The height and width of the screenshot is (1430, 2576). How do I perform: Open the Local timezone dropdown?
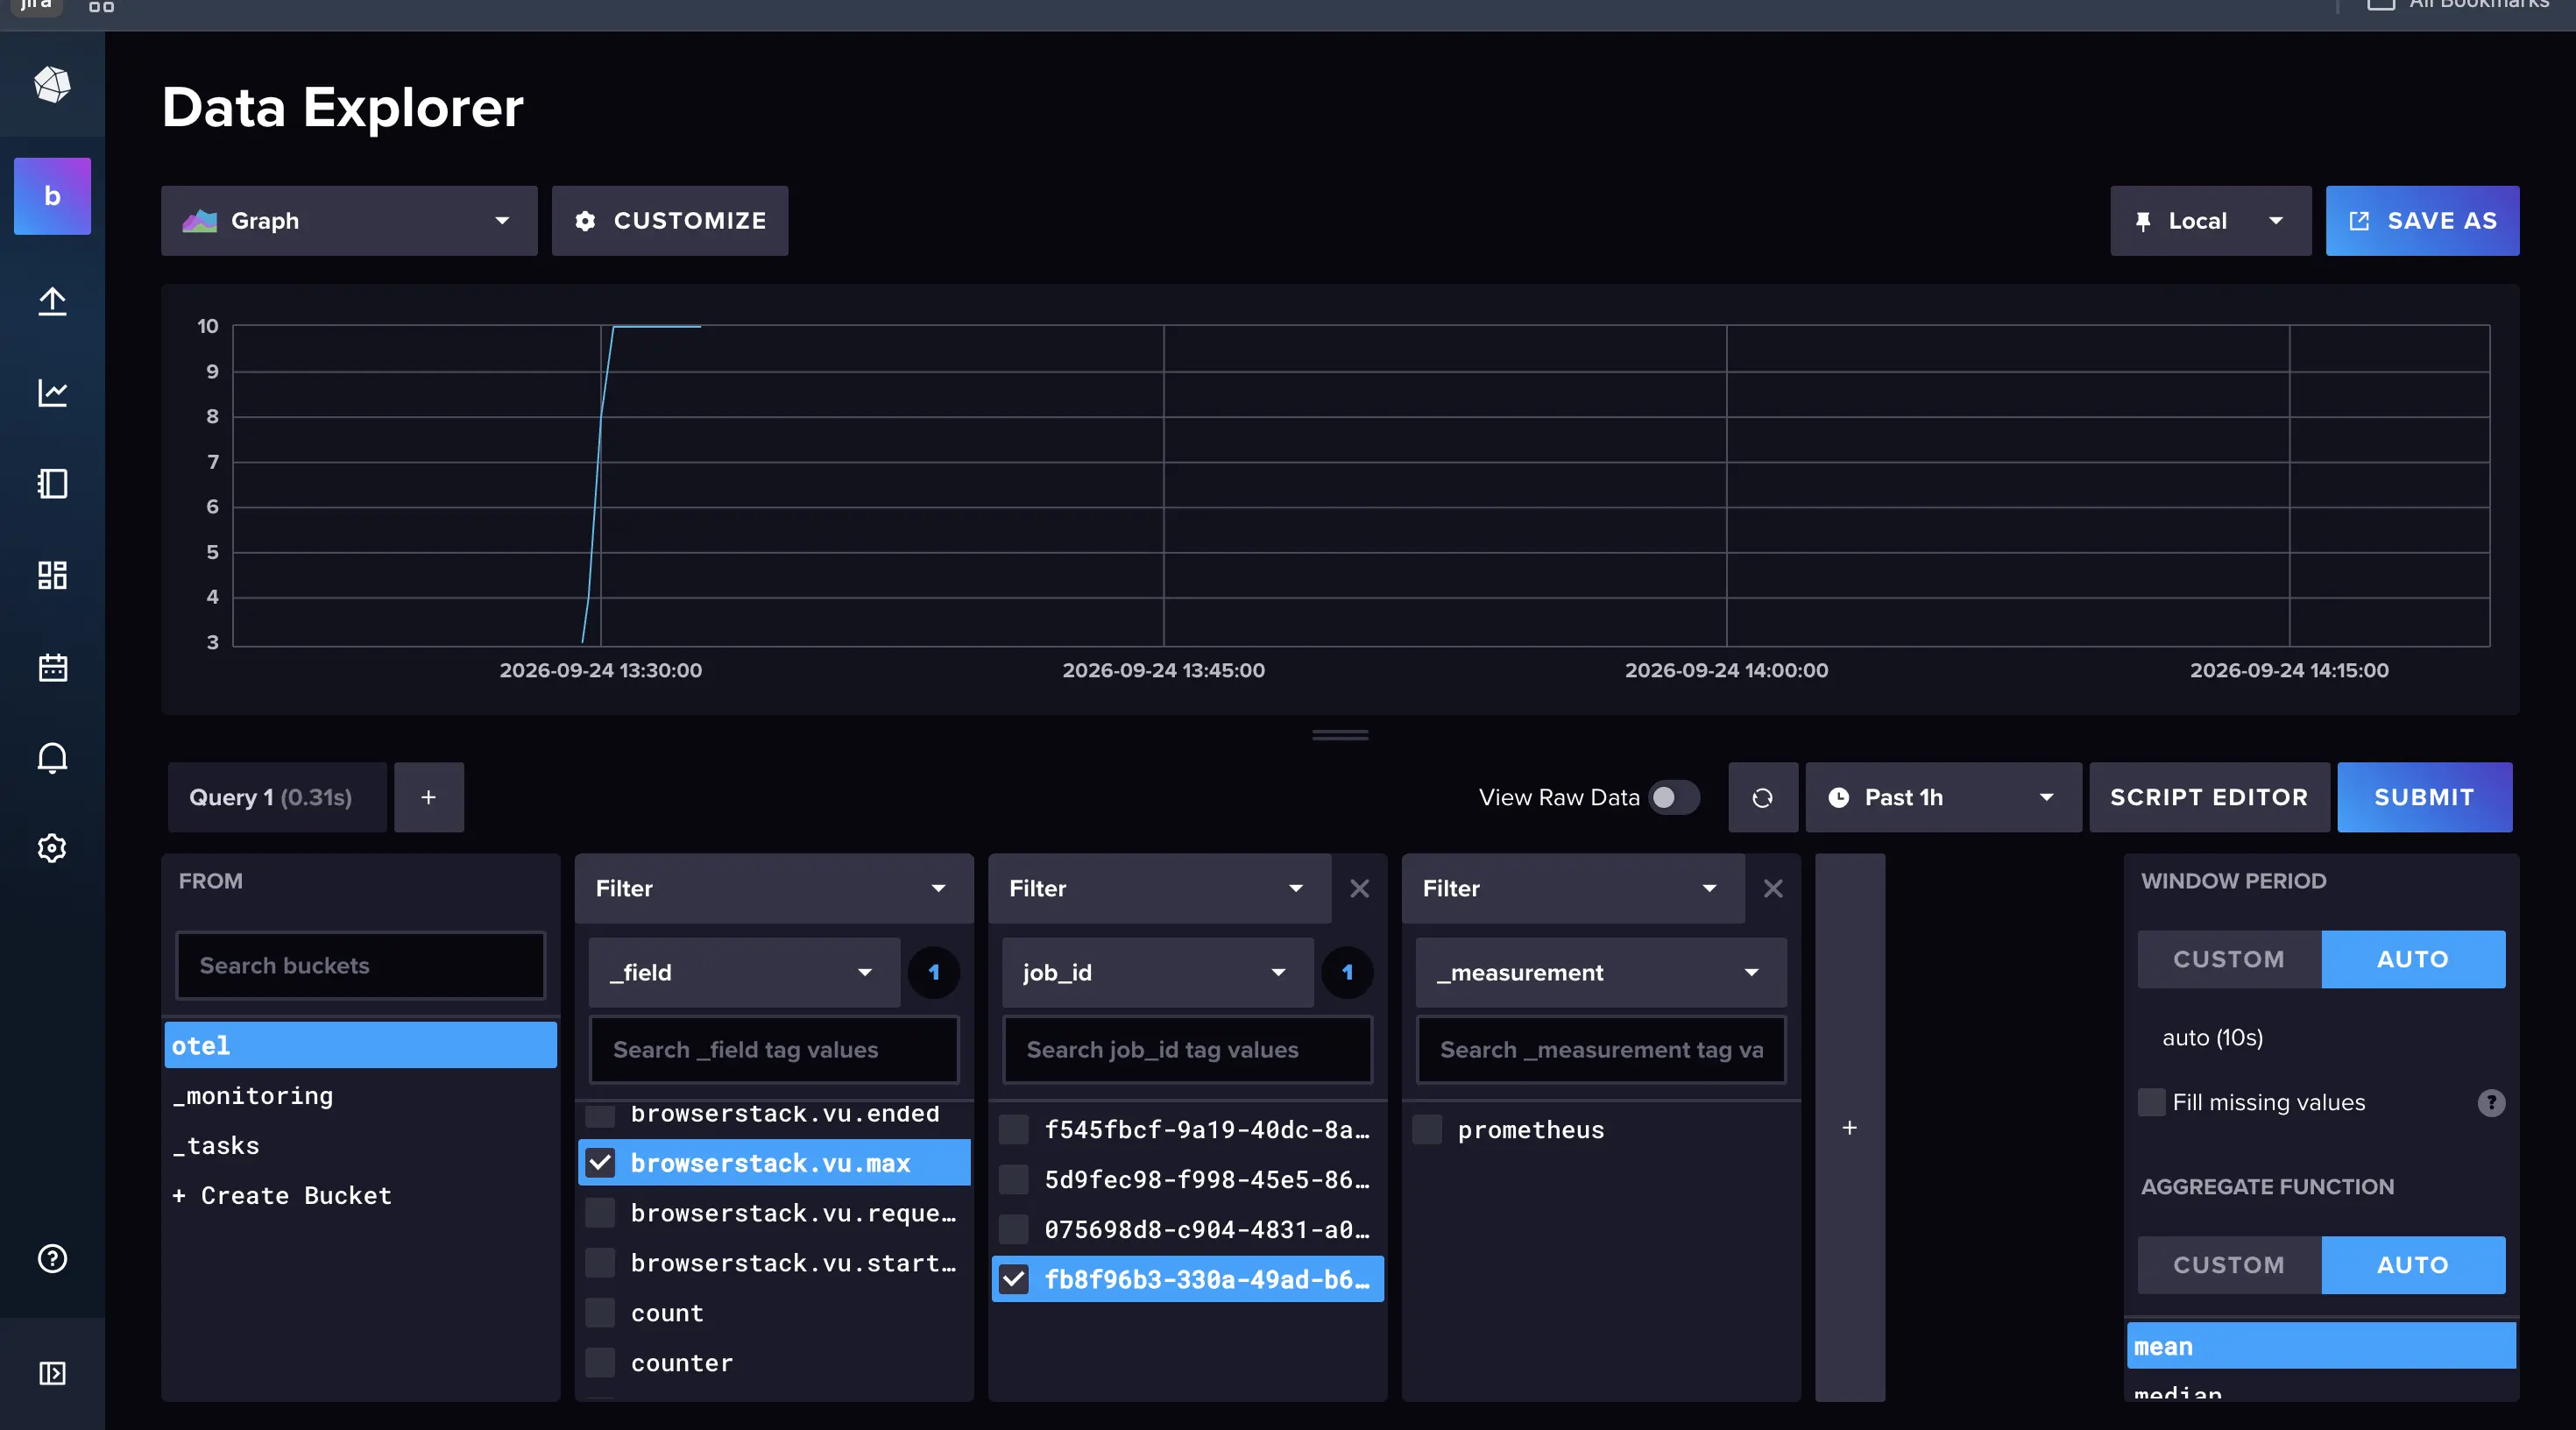click(2211, 221)
